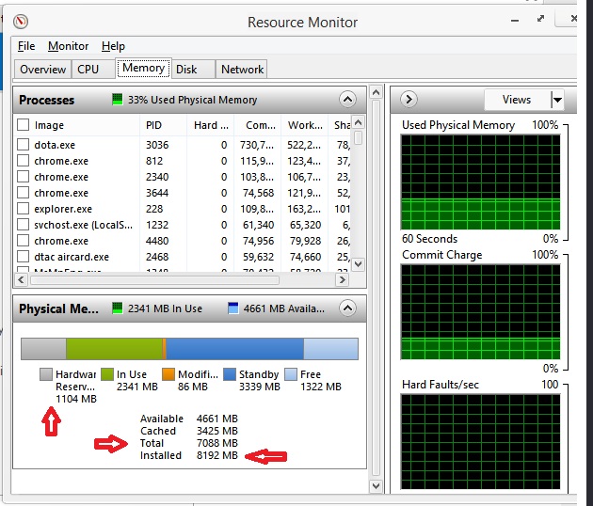Image resolution: width=593 pixels, height=506 pixels.
Task: Click the Used Physical Memory graph
Action: pos(480,182)
